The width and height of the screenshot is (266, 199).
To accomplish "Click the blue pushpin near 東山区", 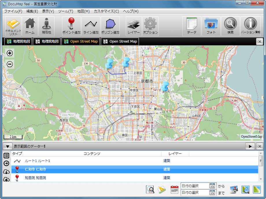I will pyautogui.click(x=165, y=87).
